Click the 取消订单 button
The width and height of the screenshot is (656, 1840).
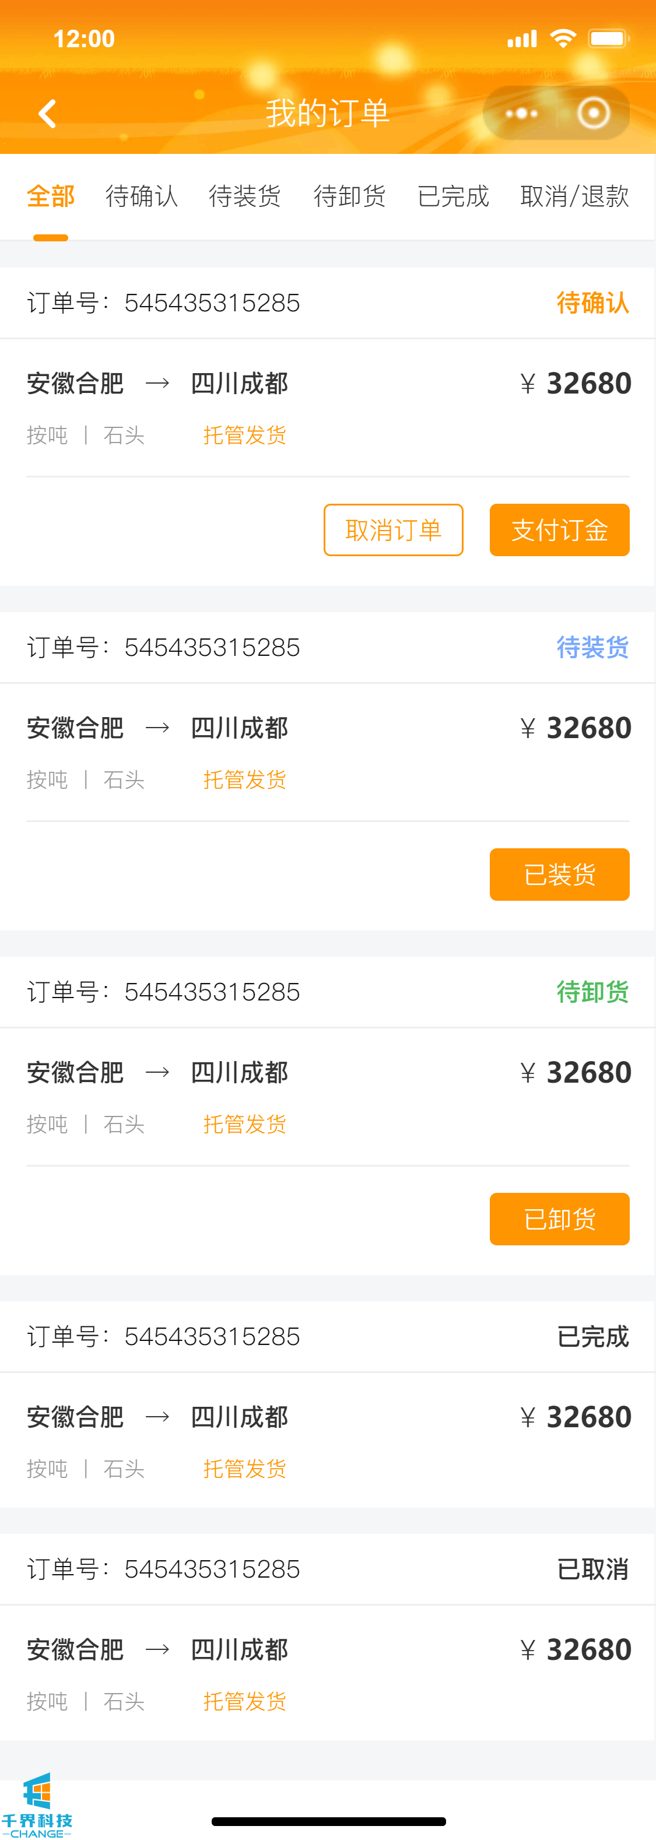(x=393, y=530)
